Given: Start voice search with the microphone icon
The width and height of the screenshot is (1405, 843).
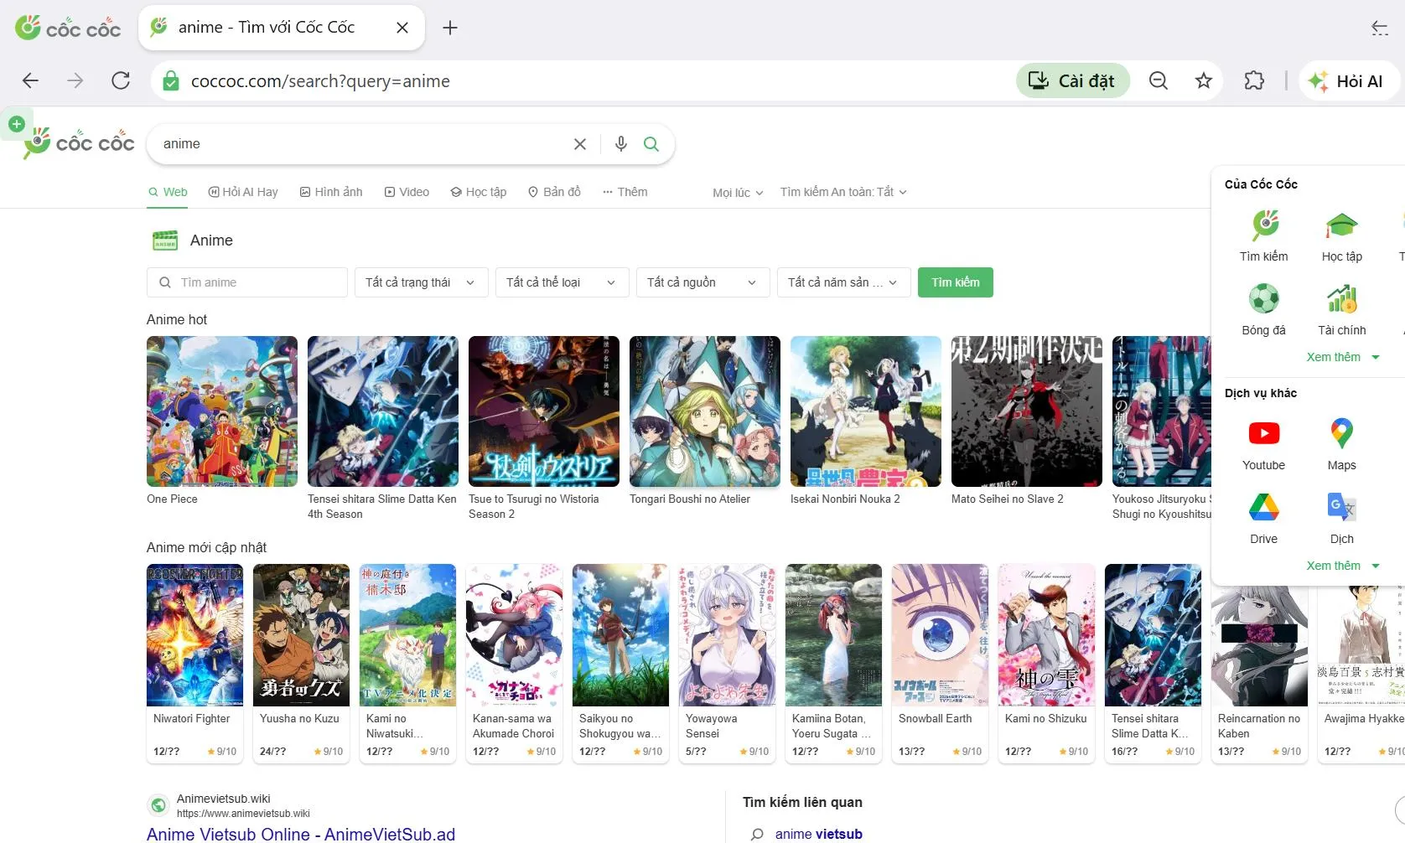Looking at the screenshot, I should 621,144.
